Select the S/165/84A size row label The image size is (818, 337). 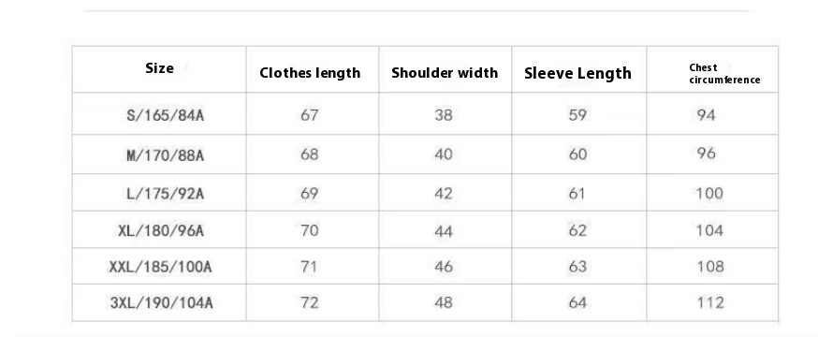(x=166, y=115)
